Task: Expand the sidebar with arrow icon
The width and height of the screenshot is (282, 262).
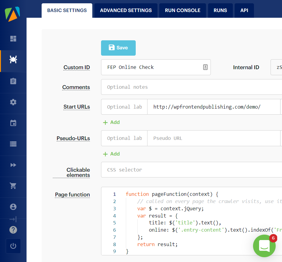Action: tap(13, 219)
